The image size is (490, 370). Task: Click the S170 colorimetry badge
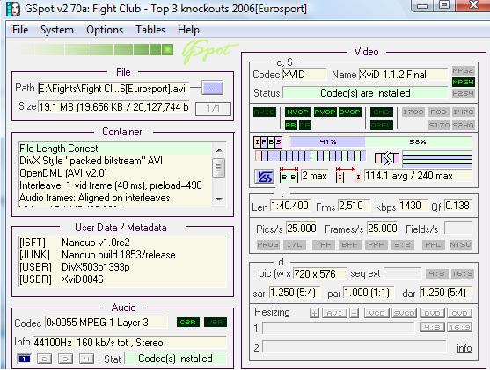439,125
